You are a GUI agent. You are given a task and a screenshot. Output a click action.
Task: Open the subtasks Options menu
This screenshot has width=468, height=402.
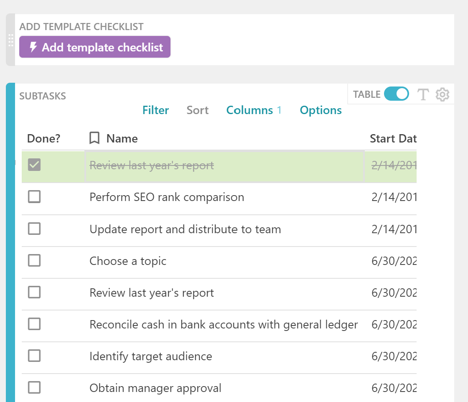pos(320,110)
